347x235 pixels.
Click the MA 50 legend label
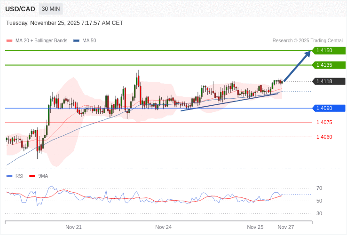pyautogui.click(x=89, y=41)
